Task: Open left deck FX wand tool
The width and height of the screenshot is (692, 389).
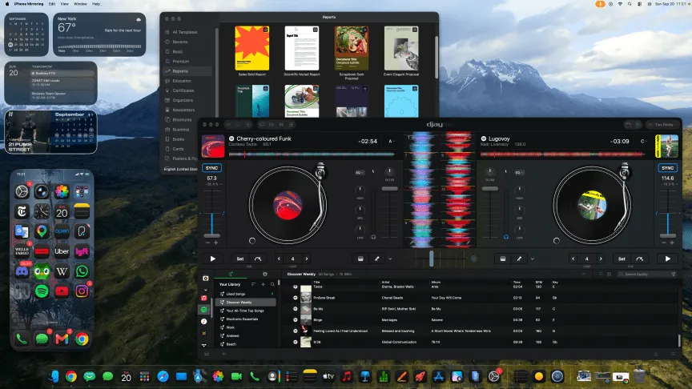Action: 377,259
